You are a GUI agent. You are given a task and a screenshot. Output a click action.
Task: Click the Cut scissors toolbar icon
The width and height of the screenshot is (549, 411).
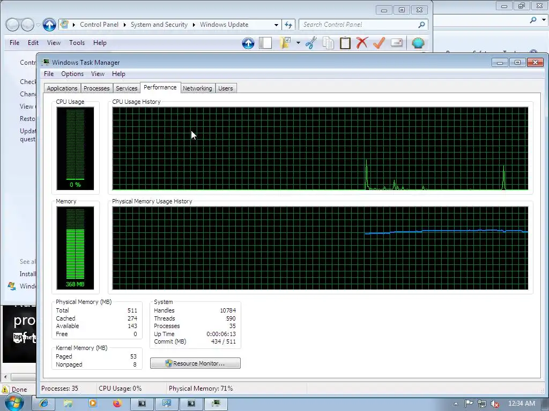click(310, 43)
